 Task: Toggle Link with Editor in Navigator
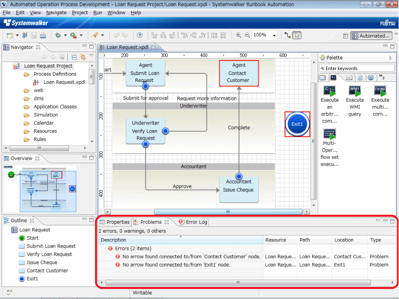(83, 57)
